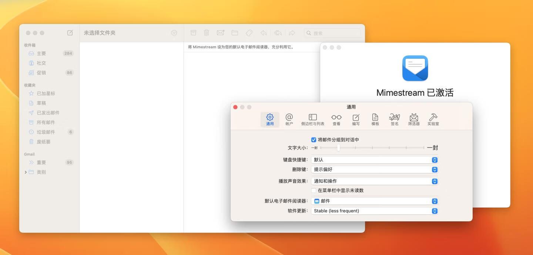Click the label tag toolbar icon
This screenshot has width=533, height=255.
point(249,33)
